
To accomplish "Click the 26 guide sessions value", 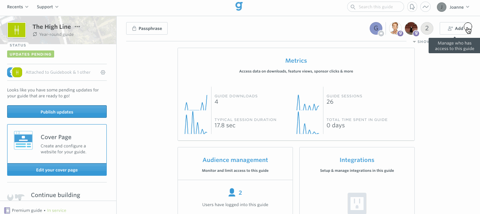I will (330, 102).
